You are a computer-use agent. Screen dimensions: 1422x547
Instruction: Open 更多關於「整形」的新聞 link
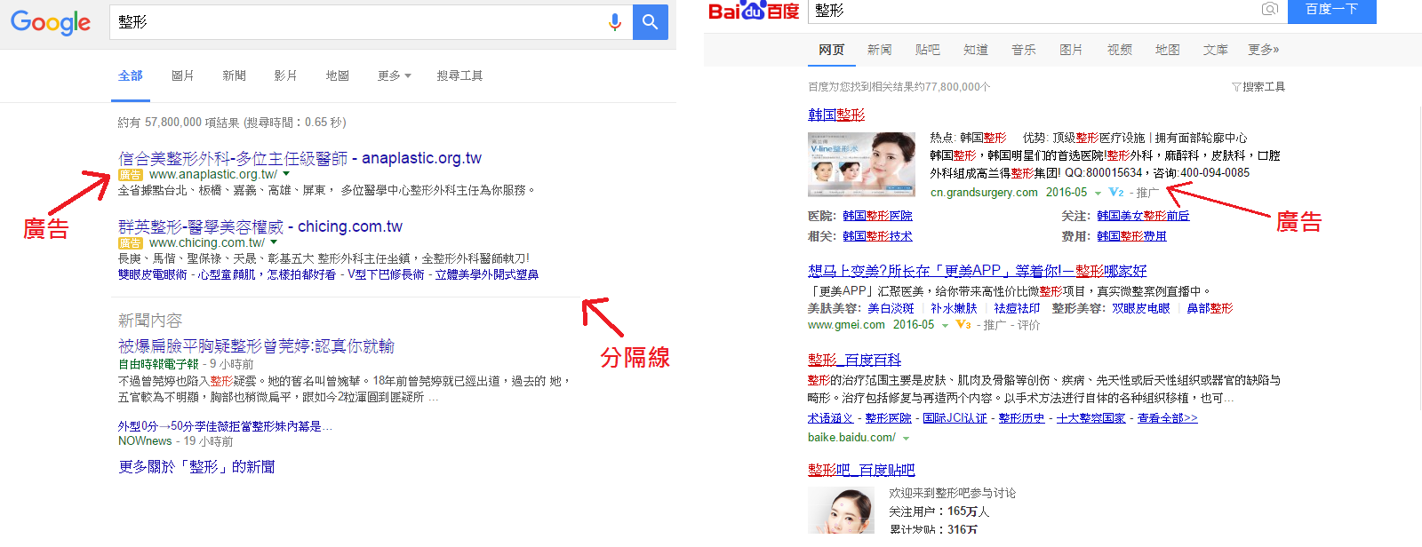pyautogui.click(x=196, y=467)
